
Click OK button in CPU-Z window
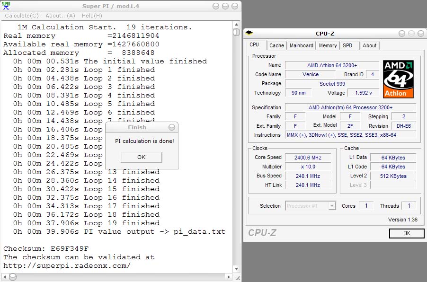(x=407, y=233)
